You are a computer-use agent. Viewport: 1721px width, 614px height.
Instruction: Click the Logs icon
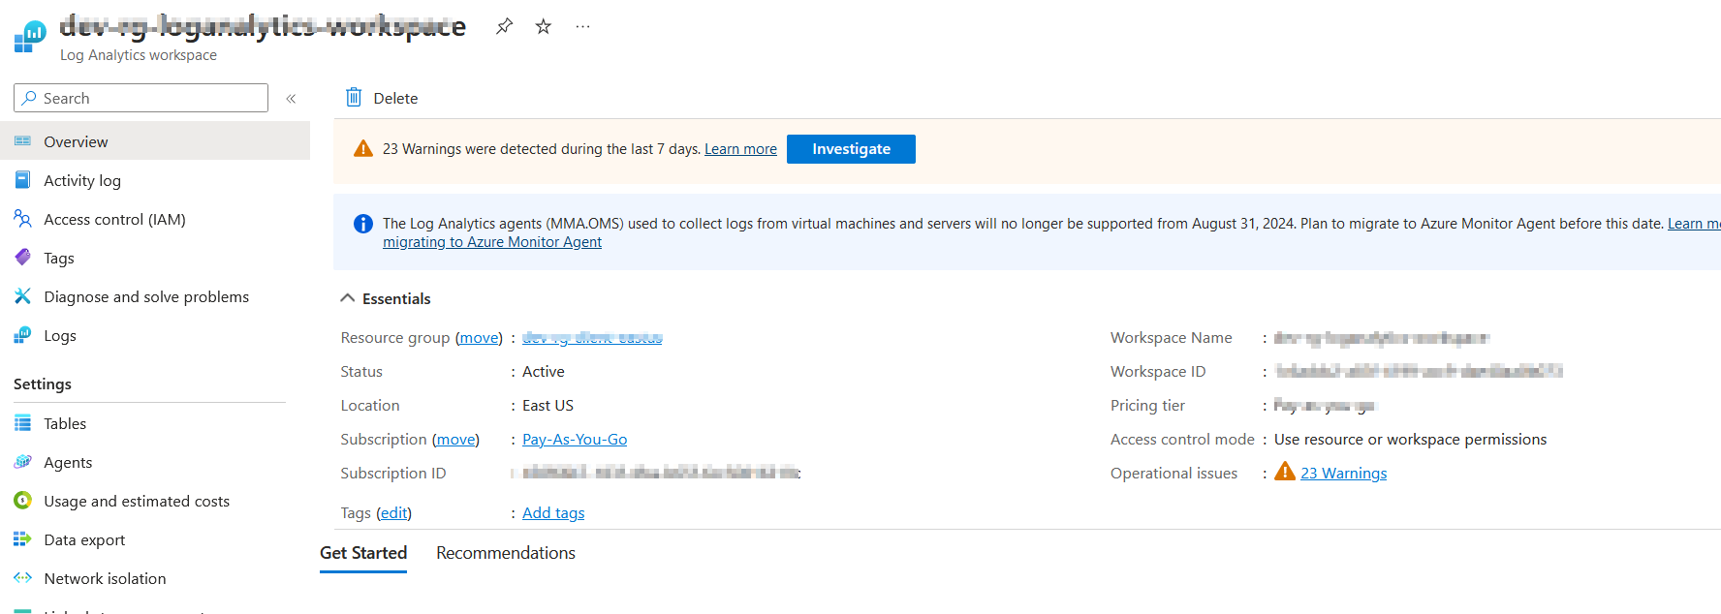point(22,335)
